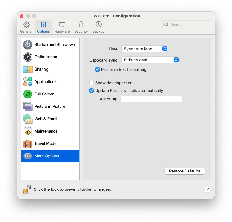Screen dimensions: 232x222
Task: Enable Show developer tools checkbox
Action: pos(92,83)
